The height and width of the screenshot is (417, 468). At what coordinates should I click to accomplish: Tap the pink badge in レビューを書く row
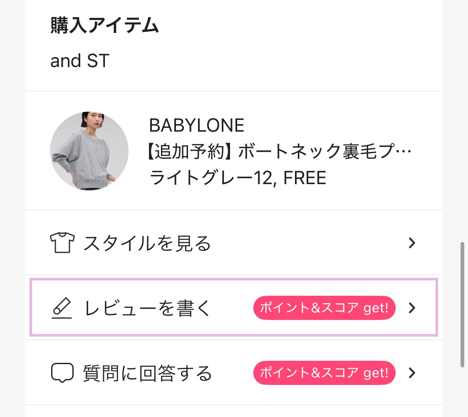click(x=324, y=308)
